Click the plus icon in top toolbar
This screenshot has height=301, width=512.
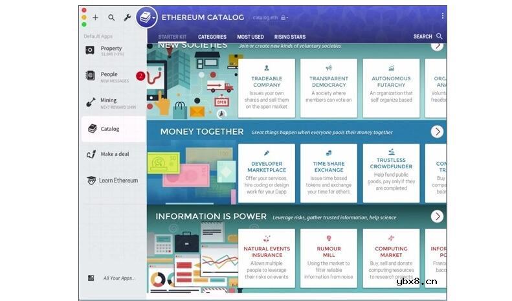click(x=96, y=18)
